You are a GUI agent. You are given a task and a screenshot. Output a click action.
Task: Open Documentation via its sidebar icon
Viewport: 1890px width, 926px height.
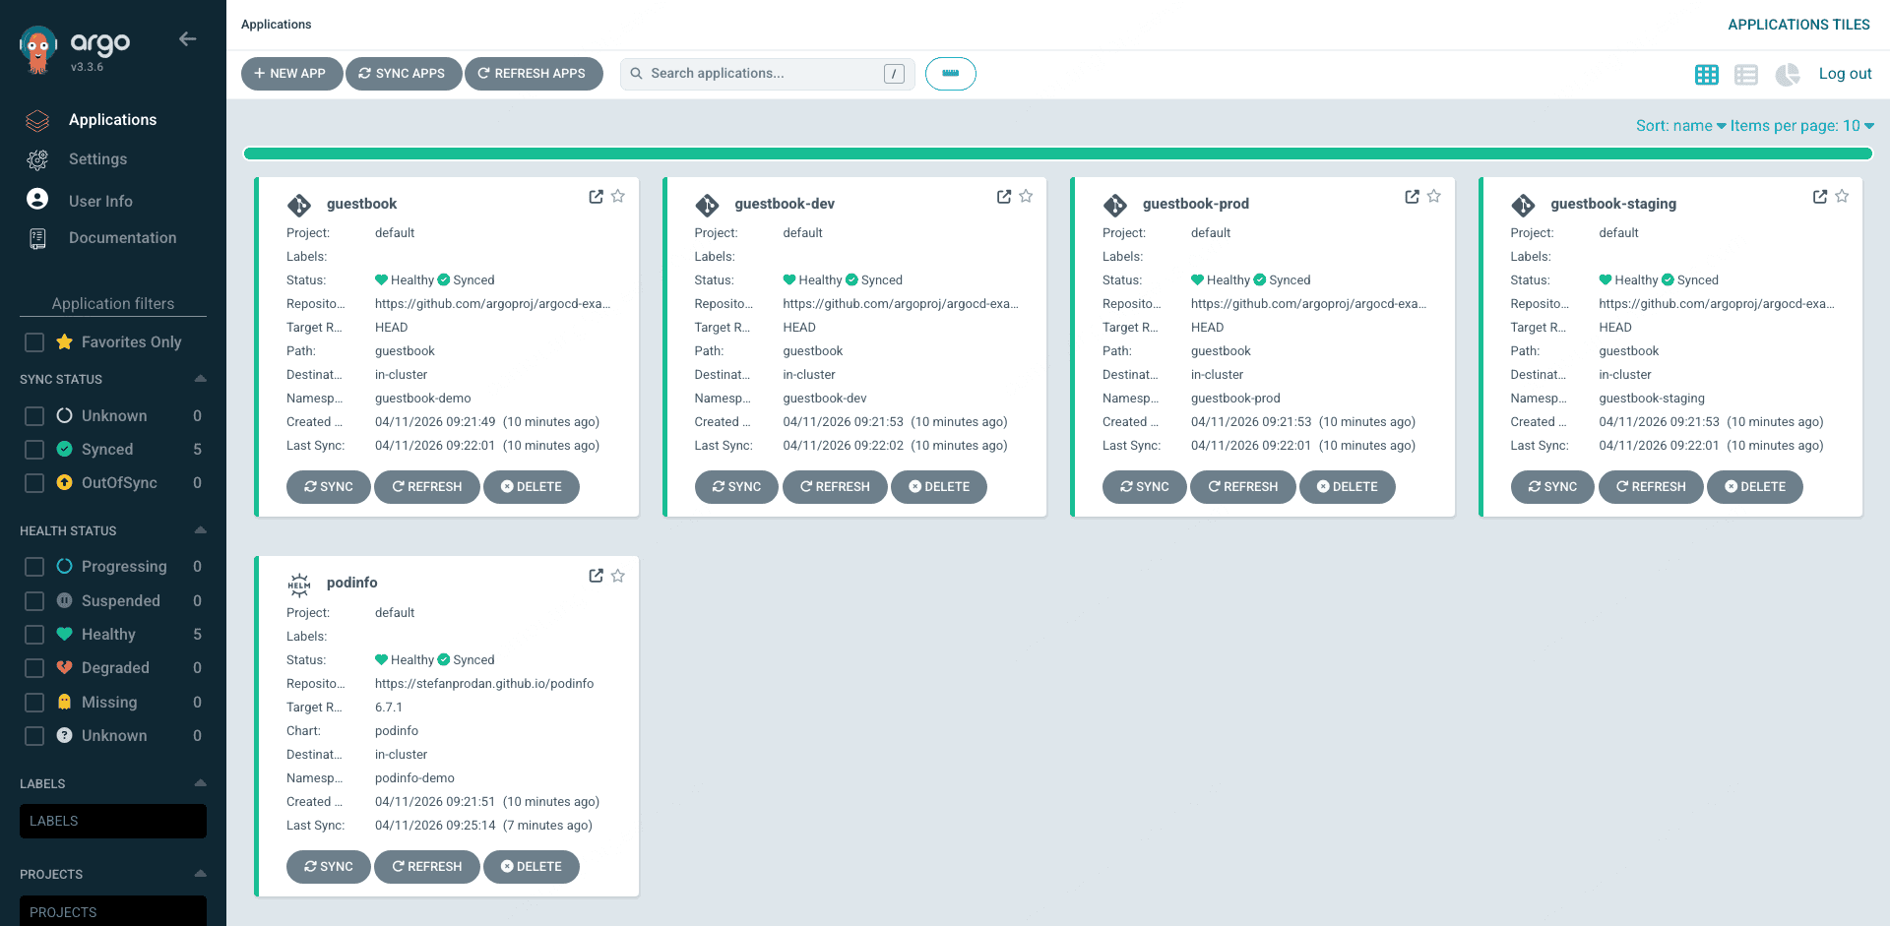(x=36, y=237)
